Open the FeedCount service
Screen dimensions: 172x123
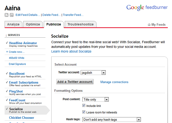pyautogui.click(x=17, y=100)
